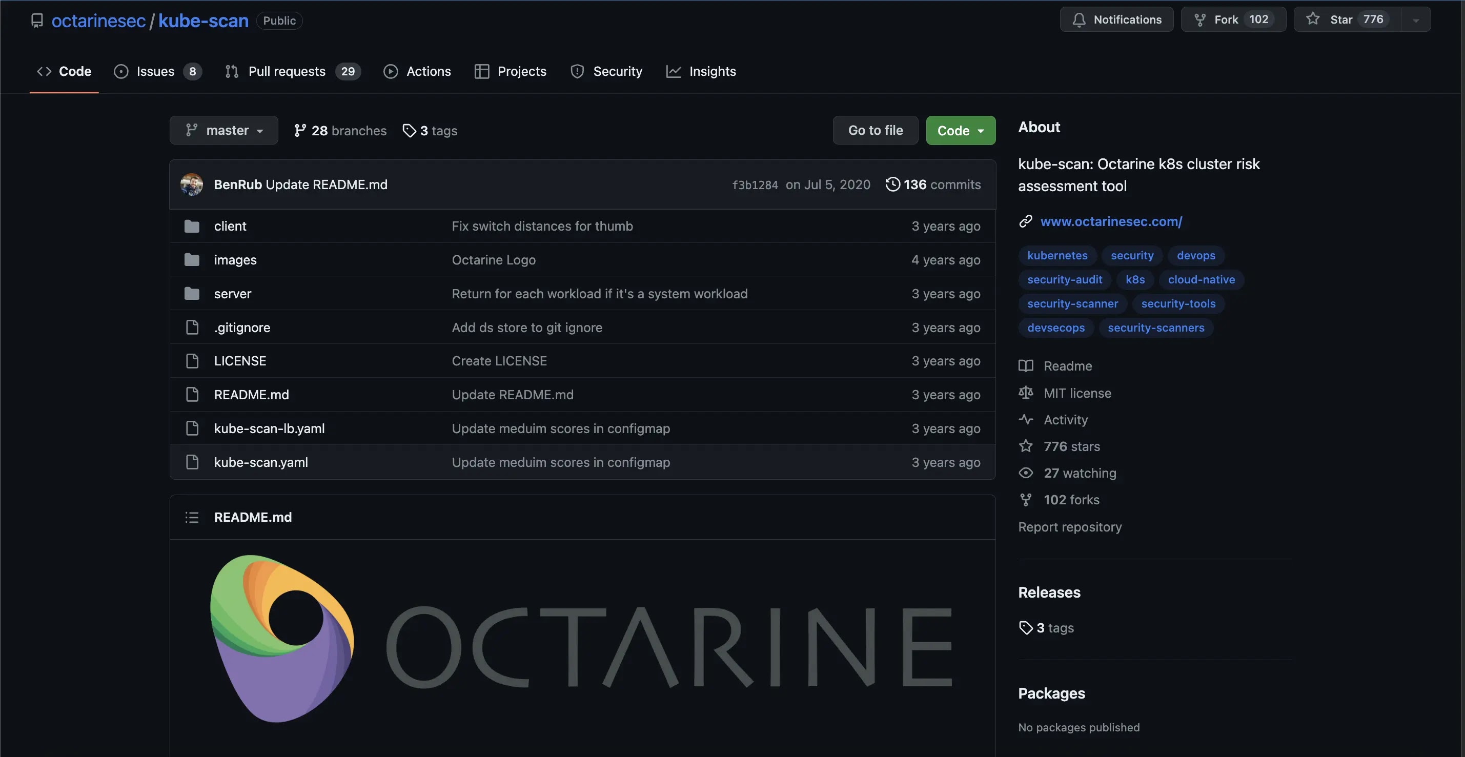Click the file icon next to README.md row

pyautogui.click(x=192, y=394)
